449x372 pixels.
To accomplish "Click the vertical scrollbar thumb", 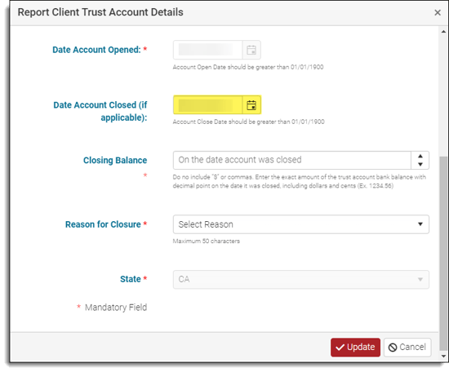I will [443, 253].
